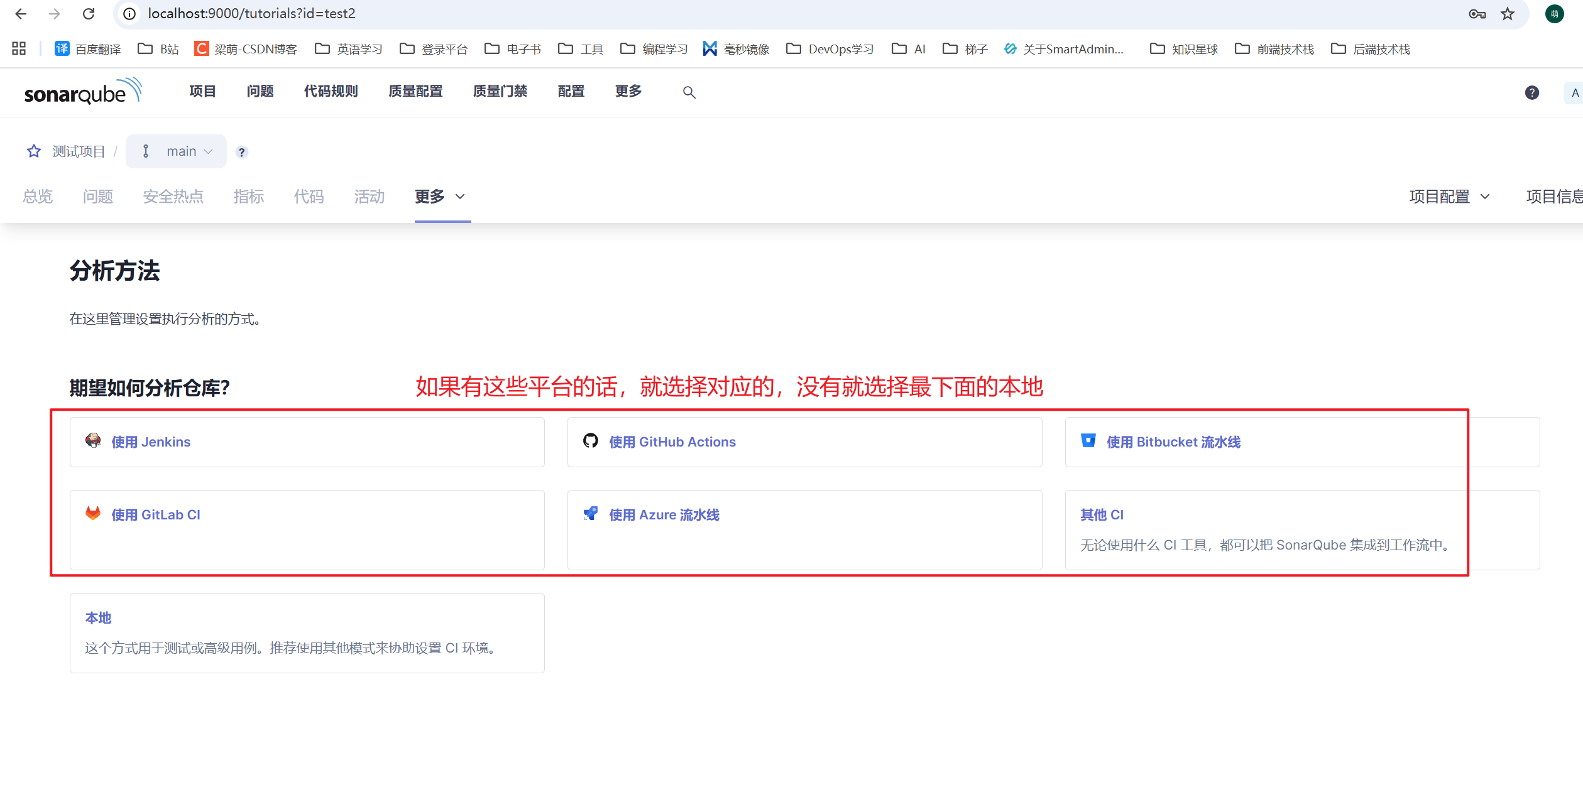Click the SonarQube logo
The width and height of the screenshot is (1583, 797).
tap(83, 92)
